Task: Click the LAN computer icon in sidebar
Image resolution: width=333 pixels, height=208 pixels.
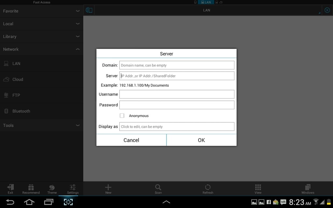Action: 6,63
